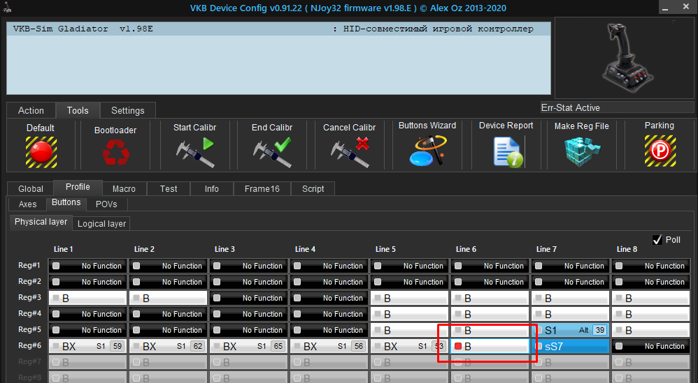Click Reg#6 Line 1 BX S1 59 cell
The image size is (698, 383).
coord(87,346)
